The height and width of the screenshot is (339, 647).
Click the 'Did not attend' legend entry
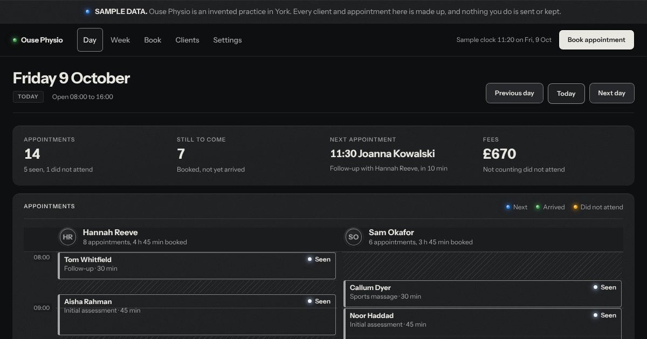click(598, 207)
